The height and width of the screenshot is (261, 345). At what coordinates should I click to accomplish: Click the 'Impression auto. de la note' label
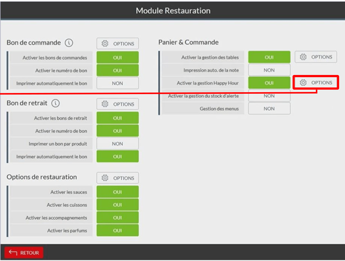pos(211,70)
